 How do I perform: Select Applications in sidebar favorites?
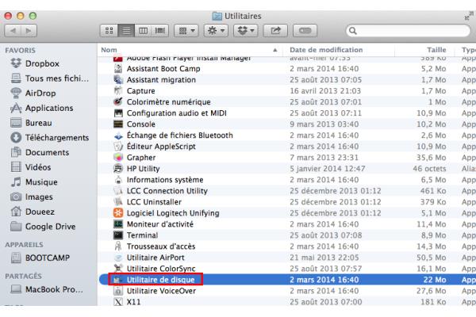[x=51, y=108]
